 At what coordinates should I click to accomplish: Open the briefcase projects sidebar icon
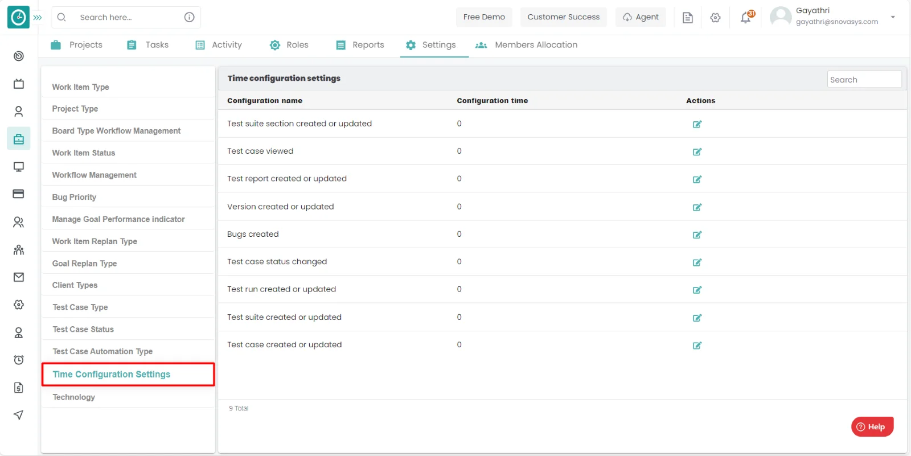pyautogui.click(x=19, y=139)
